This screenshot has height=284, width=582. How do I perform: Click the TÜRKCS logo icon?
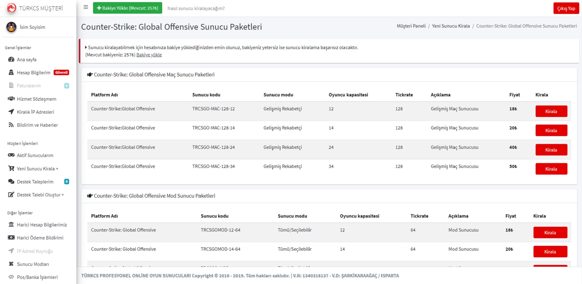coord(12,8)
